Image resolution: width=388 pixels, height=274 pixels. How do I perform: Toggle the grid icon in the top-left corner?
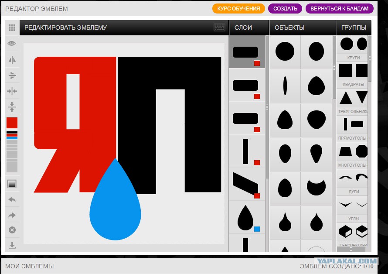[12, 27]
